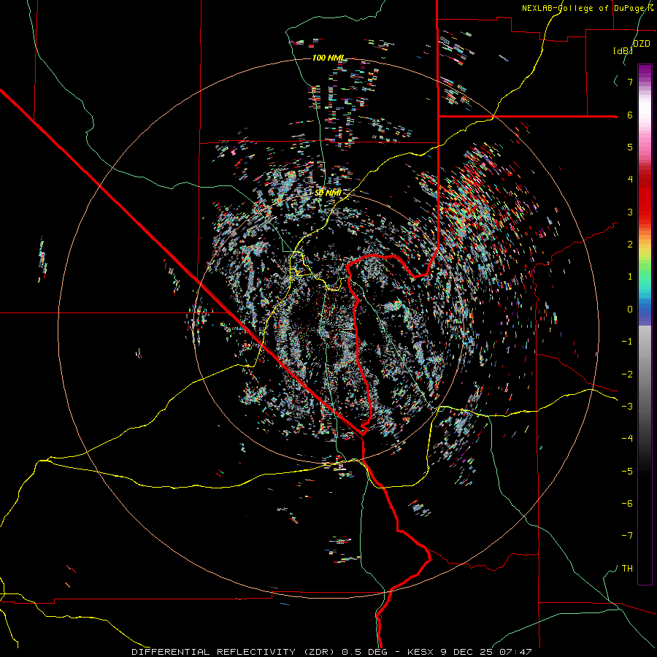Click the 50 NMI range ring label
Viewport: 657px width, 657px height.
coord(328,193)
